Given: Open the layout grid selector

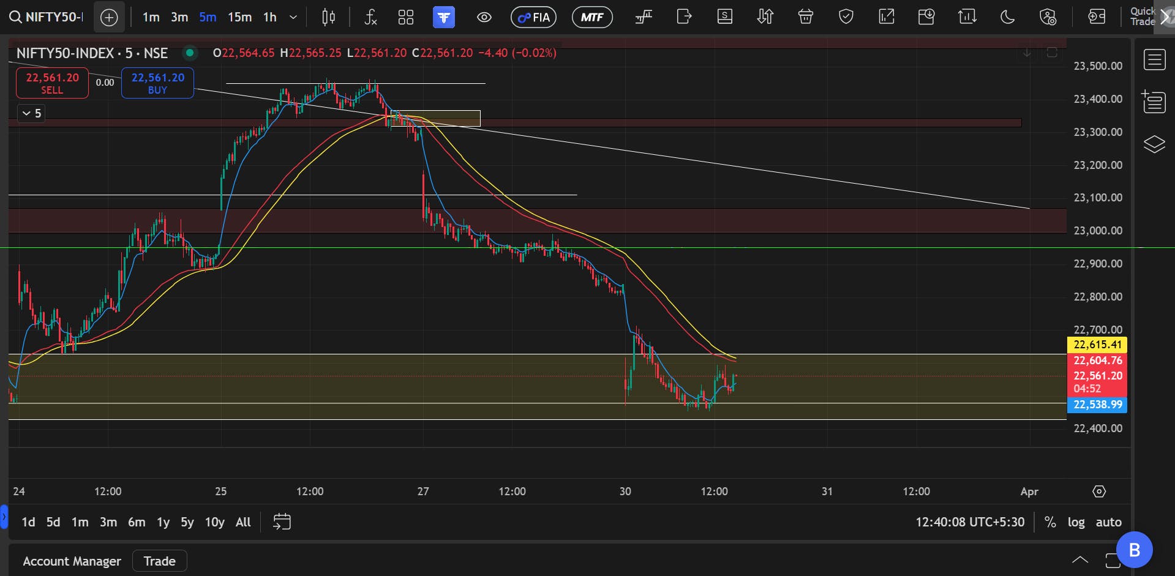Looking at the screenshot, I should click(x=406, y=17).
